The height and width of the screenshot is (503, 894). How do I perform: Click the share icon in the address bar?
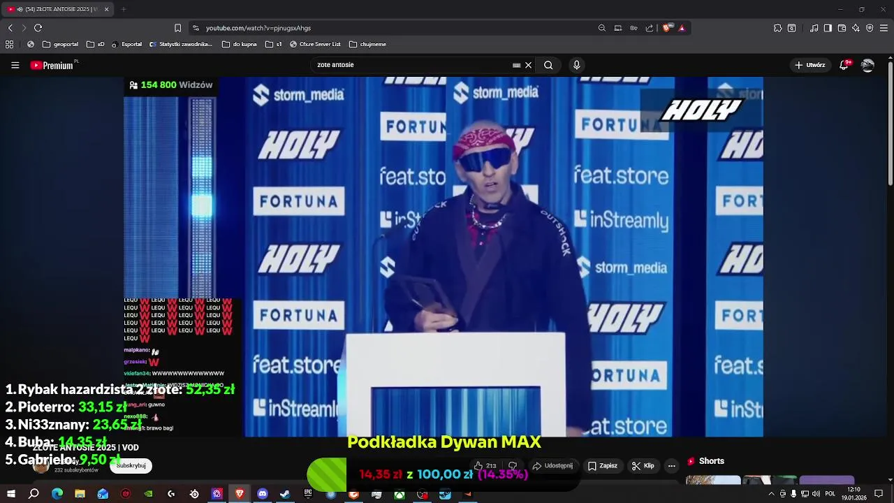650,28
